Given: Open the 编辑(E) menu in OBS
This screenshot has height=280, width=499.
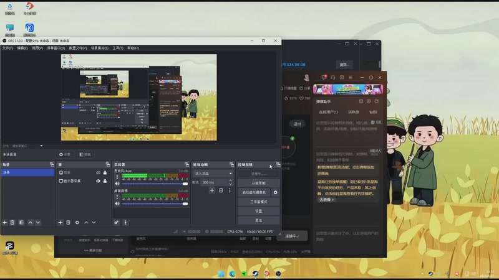Looking at the screenshot, I should 22,49.
